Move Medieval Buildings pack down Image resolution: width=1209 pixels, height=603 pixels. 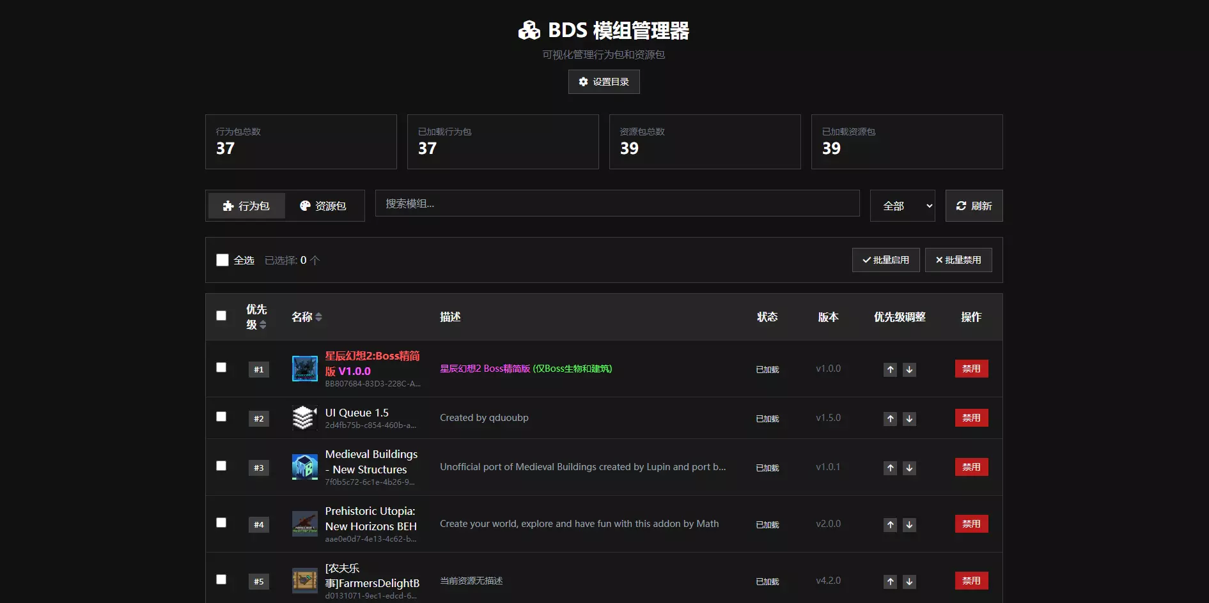[909, 468]
